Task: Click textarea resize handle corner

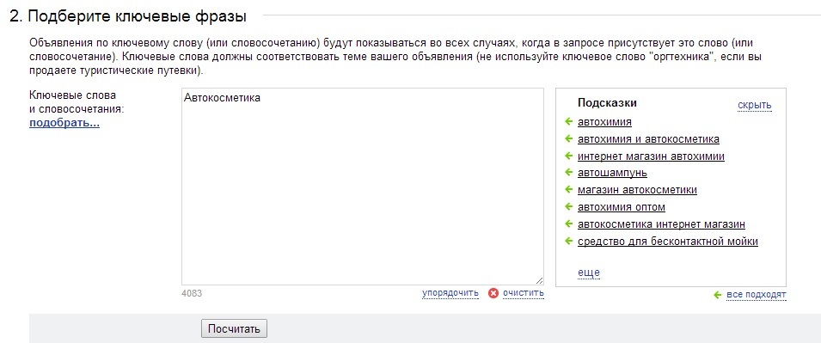Action: coord(539,281)
